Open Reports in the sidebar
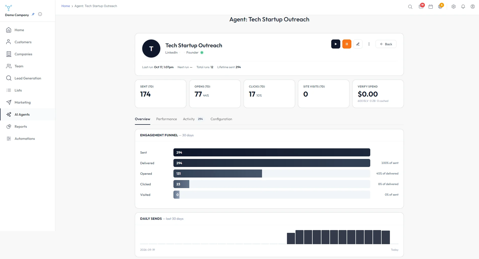The image size is (479, 259). coord(28,126)
